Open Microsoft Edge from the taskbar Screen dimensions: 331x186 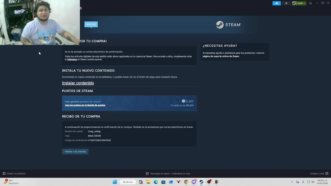click(x=156, y=182)
